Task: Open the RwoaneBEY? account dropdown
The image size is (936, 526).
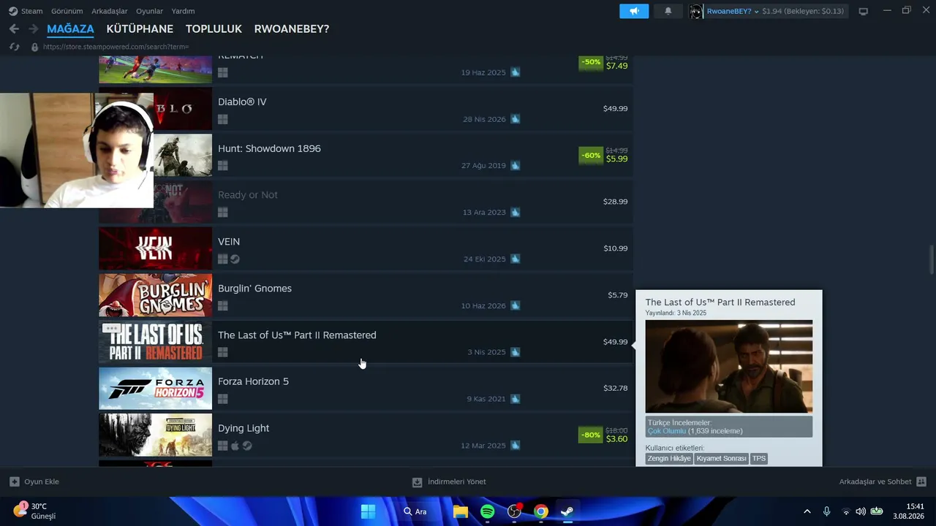Action: (733, 11)
